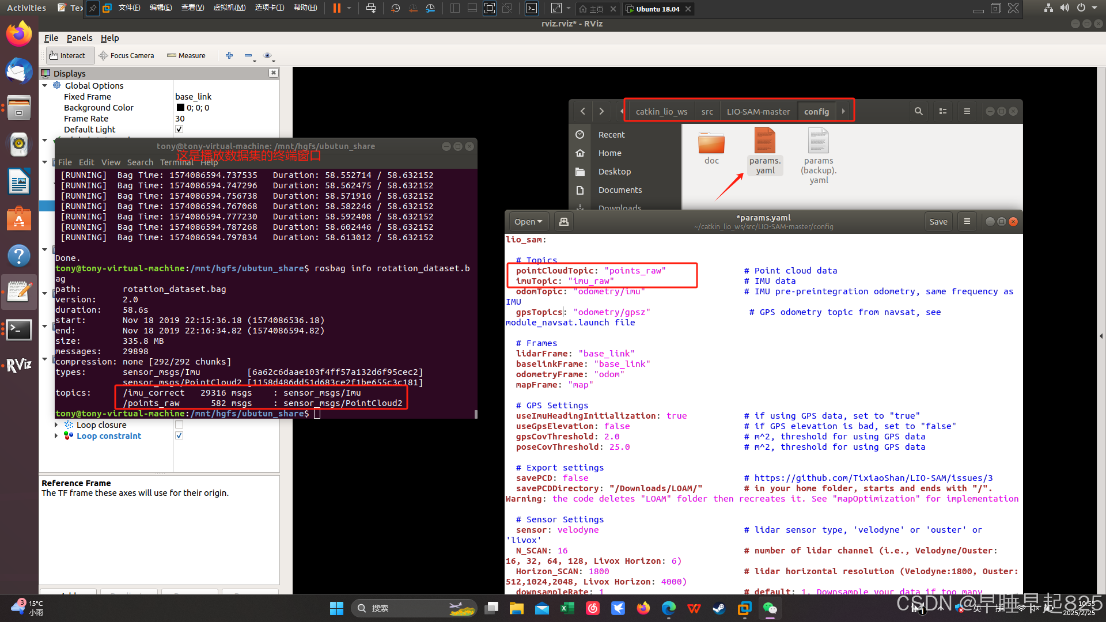Uncheck the Loop constraint display checkbox
The width and height of the screenshot is (1106, 622).
(179, 436)
